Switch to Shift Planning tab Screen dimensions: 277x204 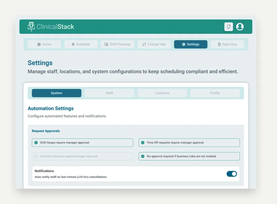(118, 44)
